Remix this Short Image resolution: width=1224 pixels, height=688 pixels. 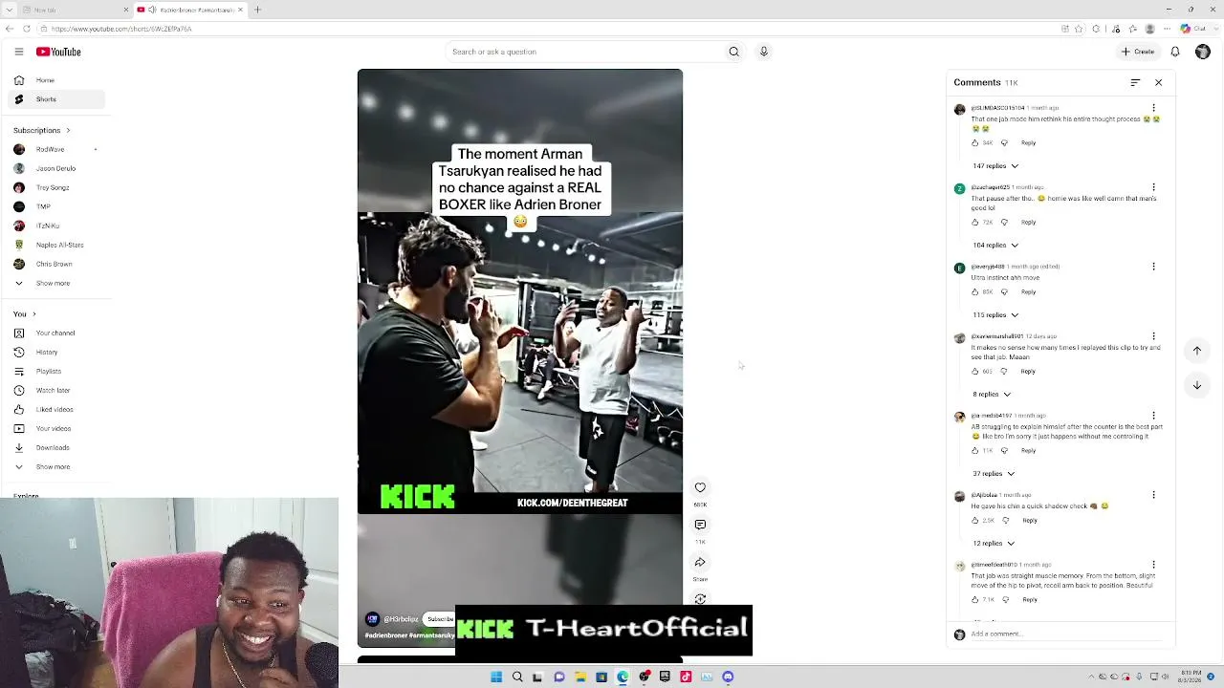pyautogui.click(x=700, y=599)
